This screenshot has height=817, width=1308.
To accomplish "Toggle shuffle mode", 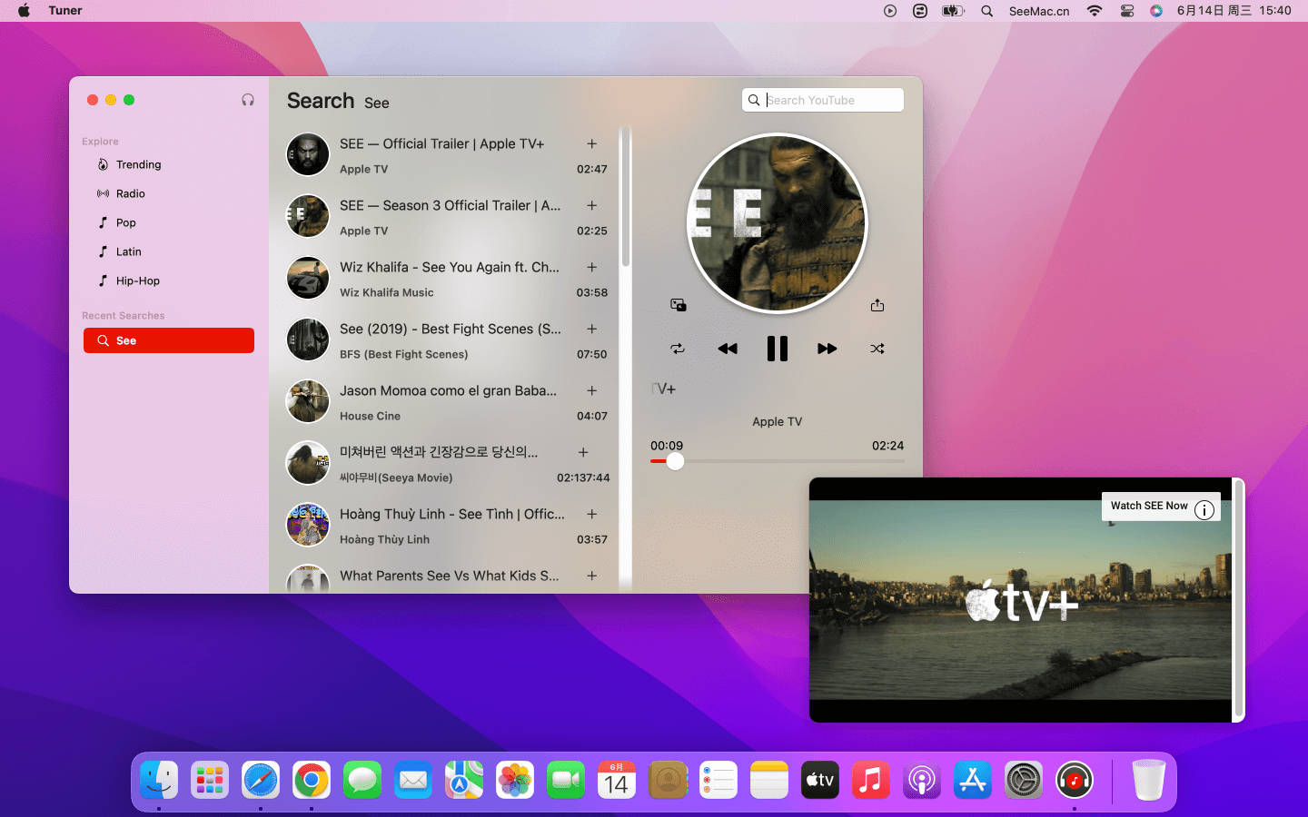I will [877, 349].
